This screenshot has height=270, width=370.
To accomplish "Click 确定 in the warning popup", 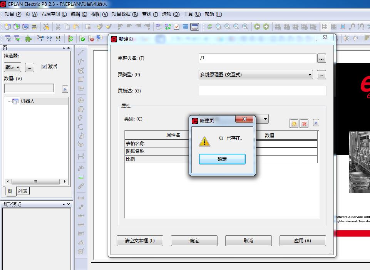I will coord(222,159).
